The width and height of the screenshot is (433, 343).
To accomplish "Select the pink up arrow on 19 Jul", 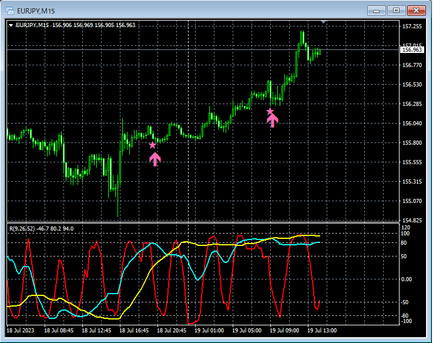I will 273,121.
